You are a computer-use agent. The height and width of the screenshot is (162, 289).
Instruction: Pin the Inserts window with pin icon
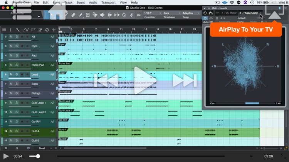[x=280, y=8]
